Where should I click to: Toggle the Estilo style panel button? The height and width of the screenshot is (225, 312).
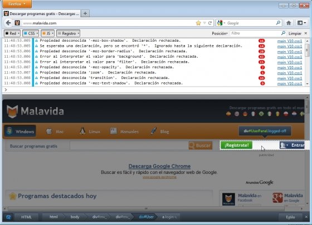coord(290,217)
